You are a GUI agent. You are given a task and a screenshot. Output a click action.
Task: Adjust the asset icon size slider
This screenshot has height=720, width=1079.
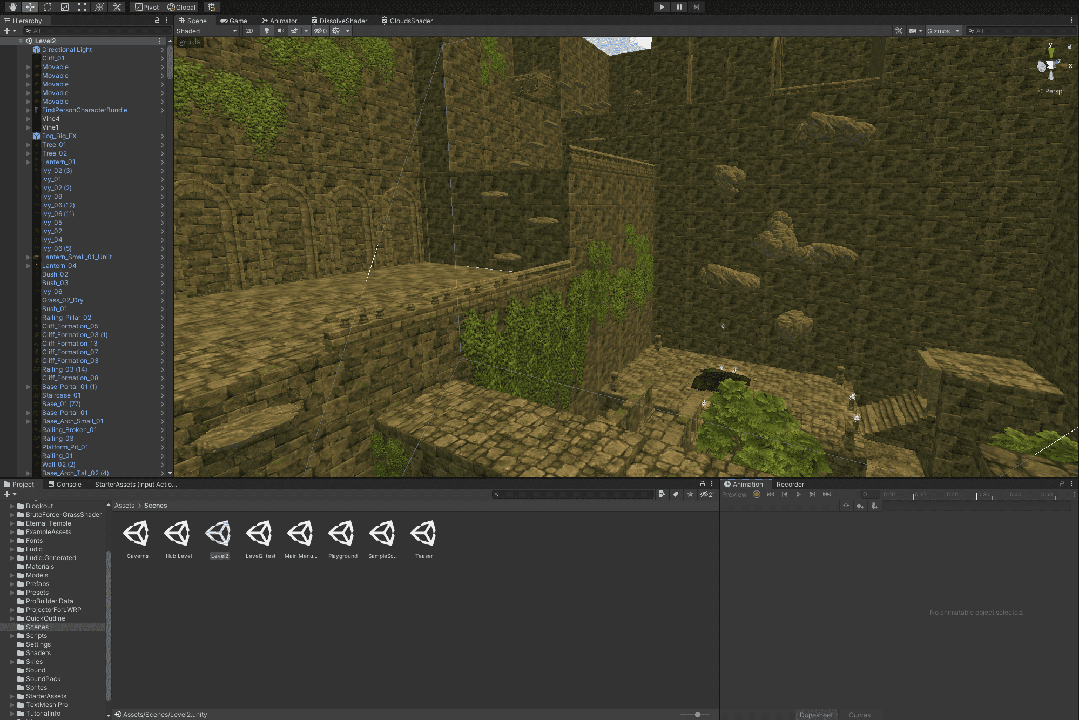697,714
